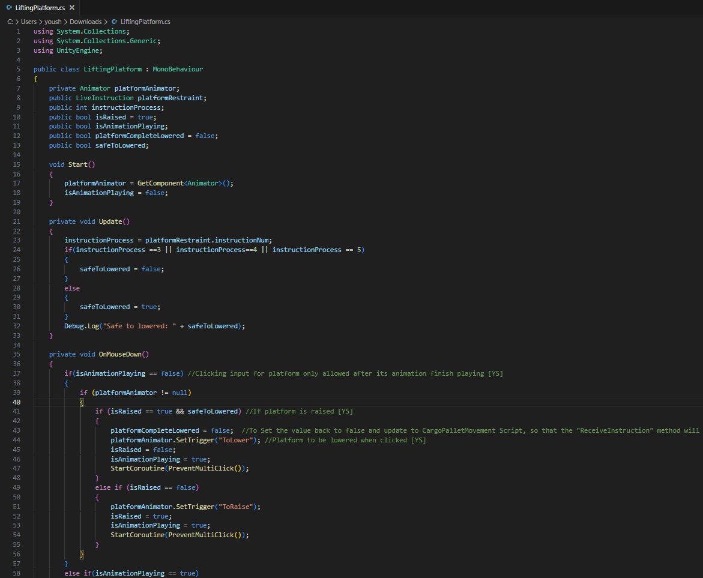703x578 pixels.
Task: Click 'platformAnimator' in the line 7 declaration
Action: 145,88
